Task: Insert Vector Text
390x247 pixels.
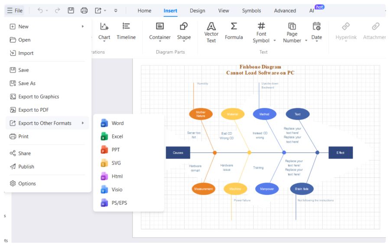Action: click(x=211, y=32)
